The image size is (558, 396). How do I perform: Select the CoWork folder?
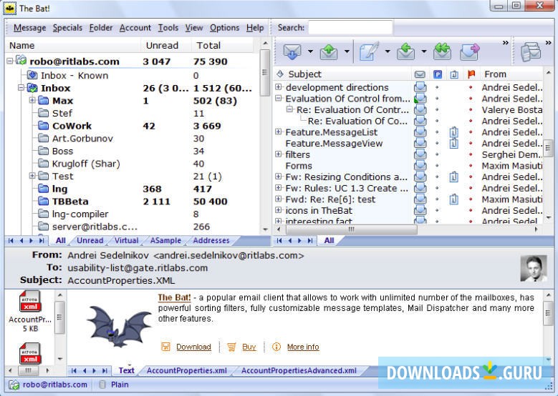(x=72, y=126)
